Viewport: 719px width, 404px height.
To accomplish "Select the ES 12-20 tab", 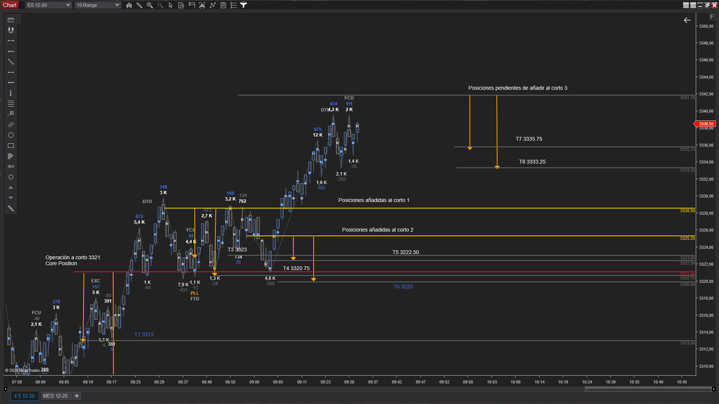I will tap(24, 396).
